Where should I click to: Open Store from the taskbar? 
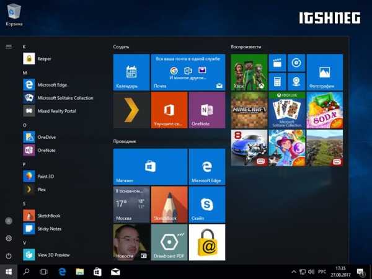point(97,272)
